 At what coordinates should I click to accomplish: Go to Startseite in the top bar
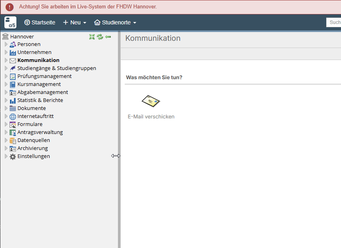[x=40, y=22]
